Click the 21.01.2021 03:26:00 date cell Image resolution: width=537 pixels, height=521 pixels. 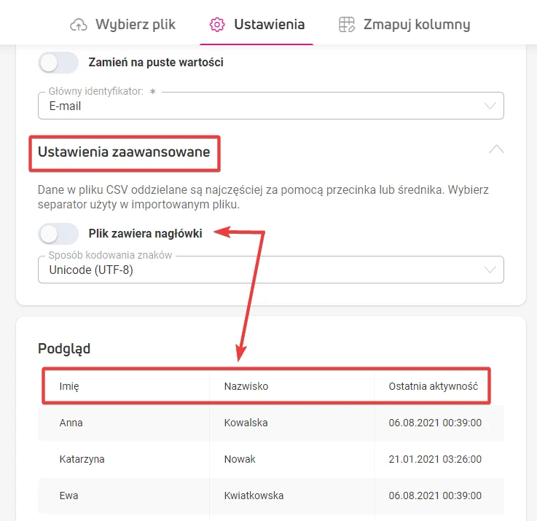coord(435,459)
